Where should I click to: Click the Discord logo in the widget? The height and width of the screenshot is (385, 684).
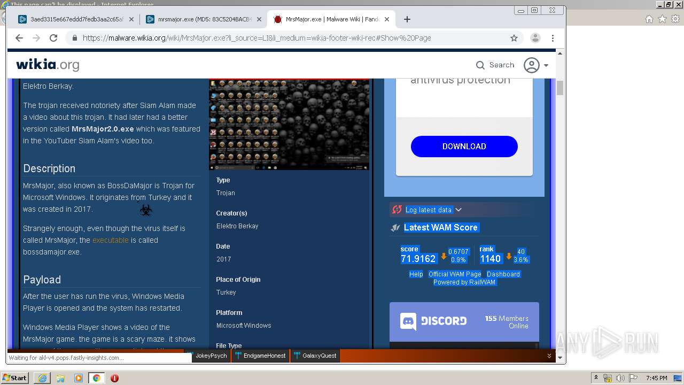click(x=408, y=321)
